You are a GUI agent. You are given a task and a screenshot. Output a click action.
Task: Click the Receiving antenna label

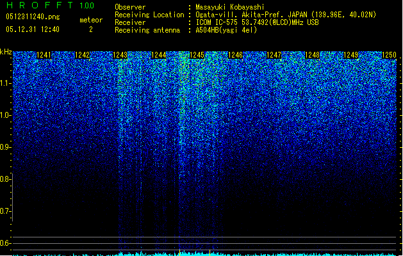tap(147, 30)
